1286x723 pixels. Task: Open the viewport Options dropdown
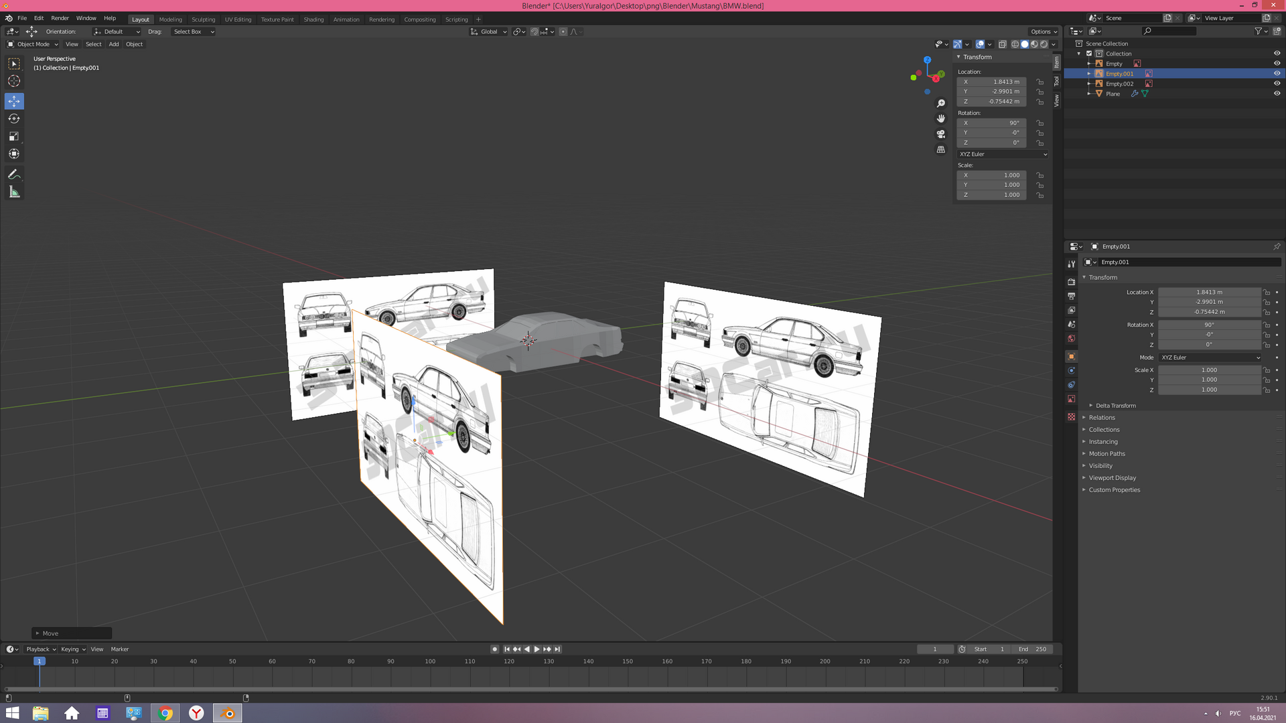tap(1044, 31)
